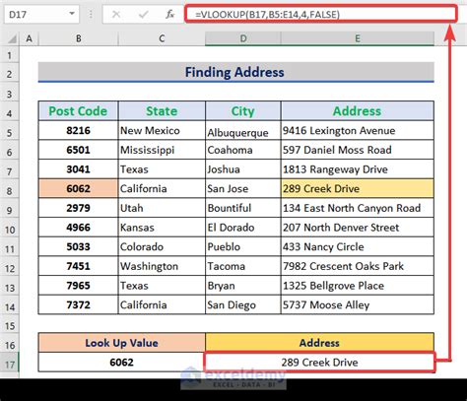This screenshot has width=467, height=401.
Task: Click inside the VLOOKUP formula bar
Action: 320,14
